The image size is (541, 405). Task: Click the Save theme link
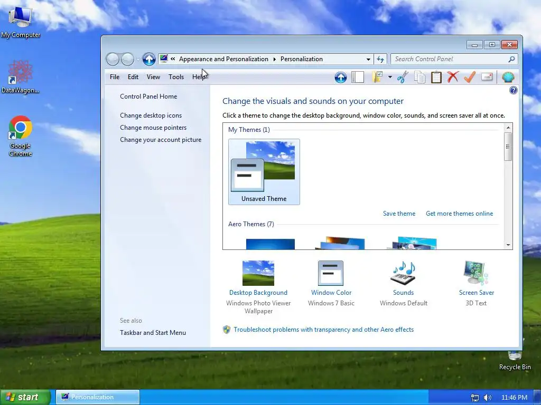coord(399,214)
